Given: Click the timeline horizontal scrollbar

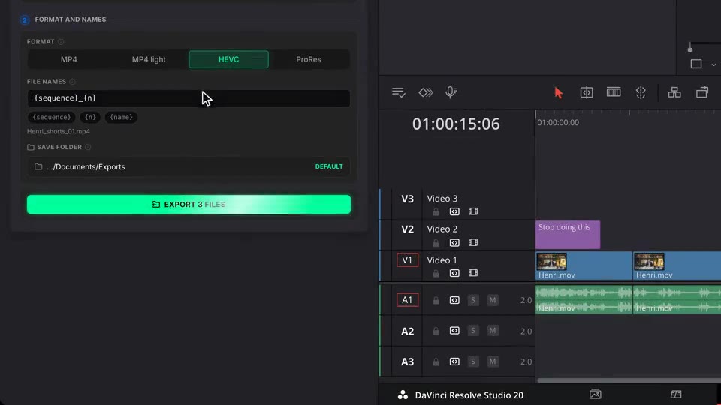Looking at the screenshot, I should [629, 380].
